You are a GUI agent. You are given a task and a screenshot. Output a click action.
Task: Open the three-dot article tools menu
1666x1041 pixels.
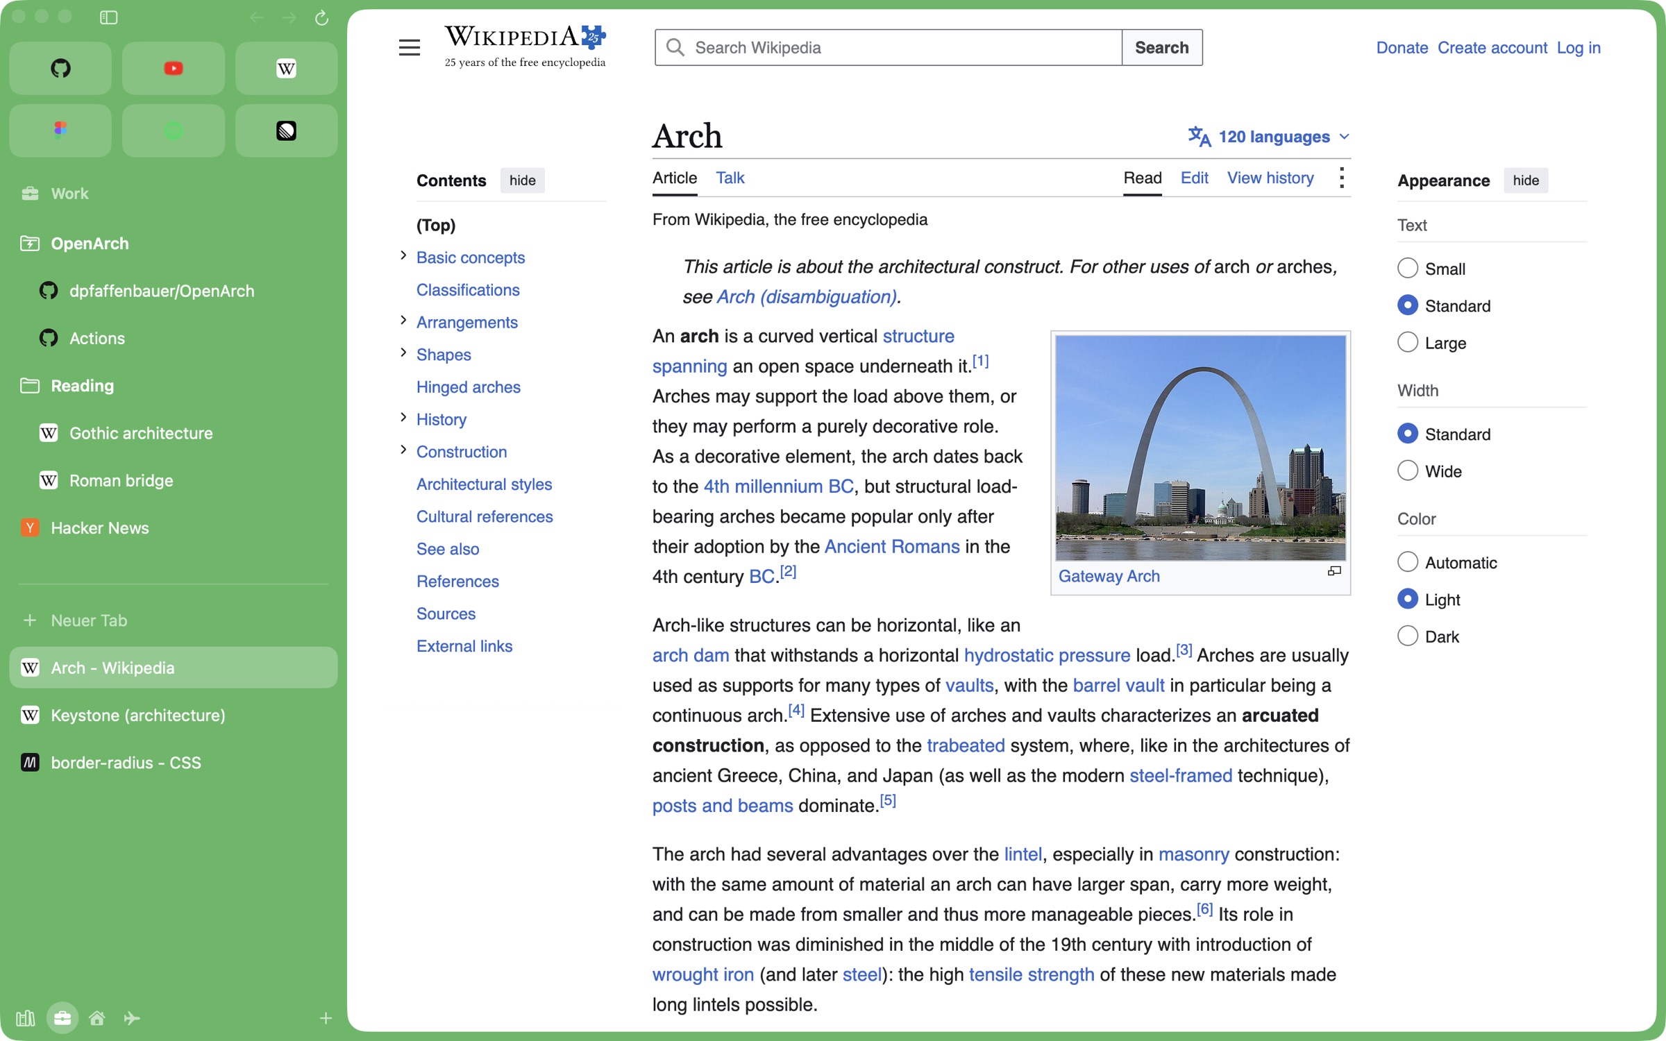point(1342,178)
